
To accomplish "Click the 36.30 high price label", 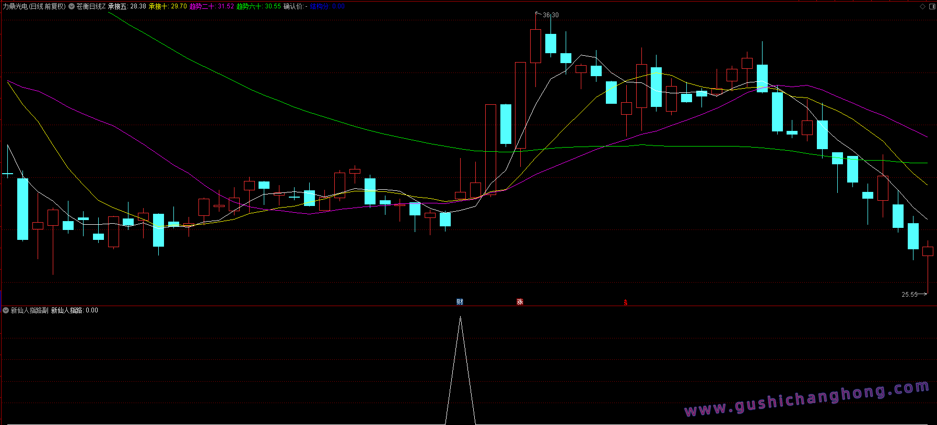I will point(551,15).
